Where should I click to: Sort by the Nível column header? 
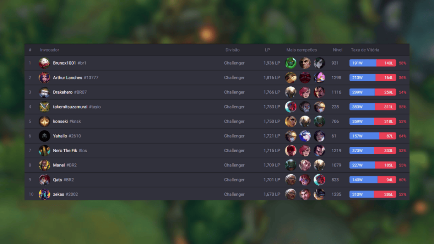[338, 50]
